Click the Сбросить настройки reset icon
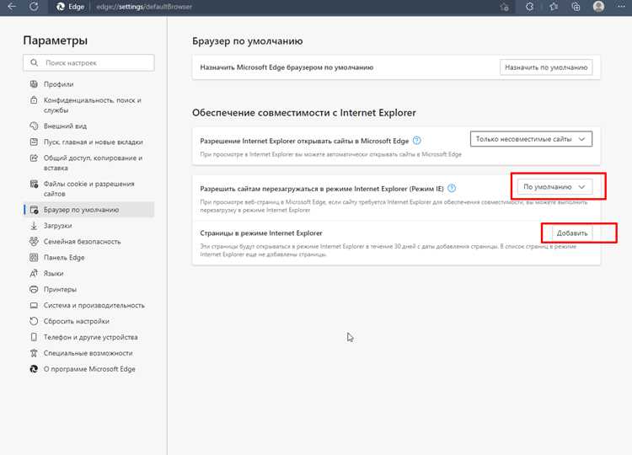This screenshot has width=632, height=455. [34, 321]
